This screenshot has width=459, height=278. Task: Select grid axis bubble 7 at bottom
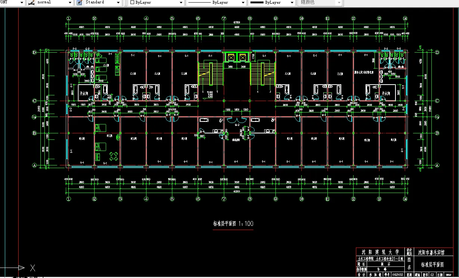(x=224, y=199)
